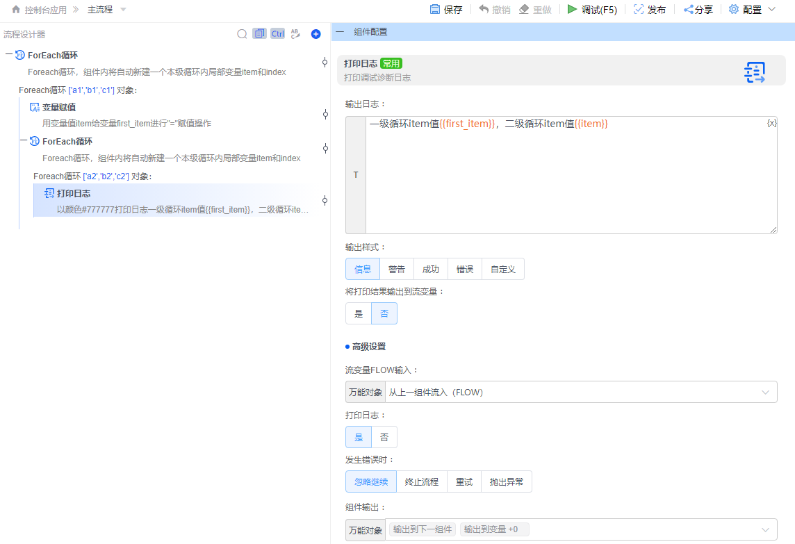
Task: Open the 分享 share option
Action: click(698, 10)
